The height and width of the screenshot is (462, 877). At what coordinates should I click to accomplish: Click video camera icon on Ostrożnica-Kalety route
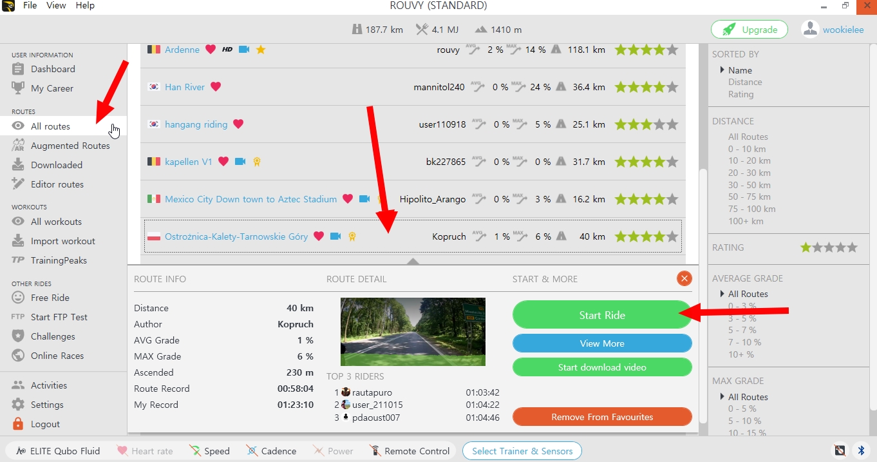[335, 236]
